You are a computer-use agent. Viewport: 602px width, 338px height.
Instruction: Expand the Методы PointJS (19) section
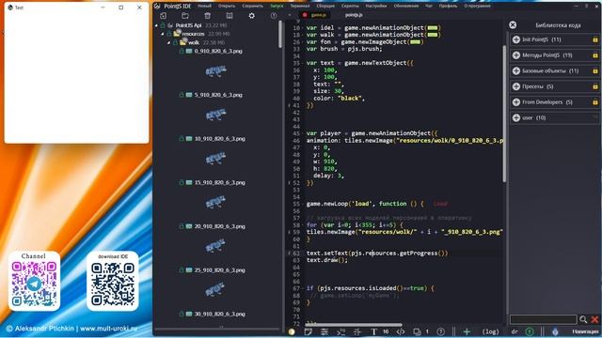(555, 55)
